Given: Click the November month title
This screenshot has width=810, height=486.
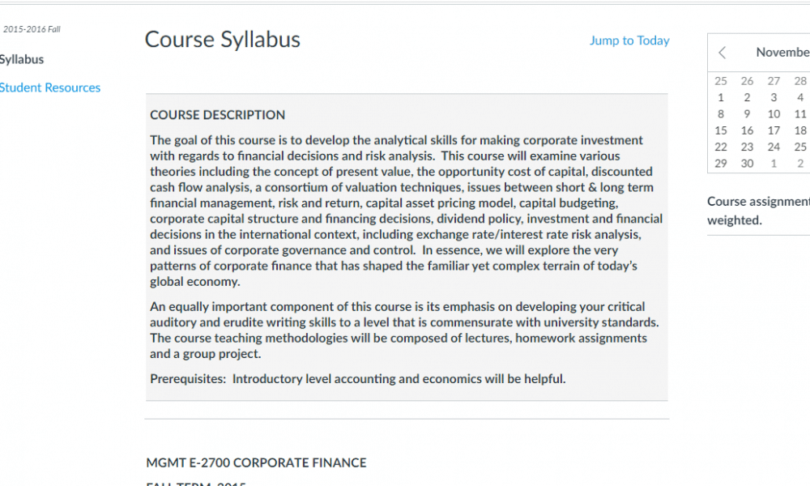Looking at the screenshot, I should click(x=782, y=52).
